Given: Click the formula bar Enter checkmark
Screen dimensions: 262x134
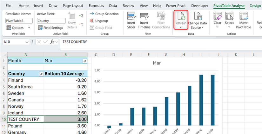Looking at the screenshot, I should tap(45, 42).
